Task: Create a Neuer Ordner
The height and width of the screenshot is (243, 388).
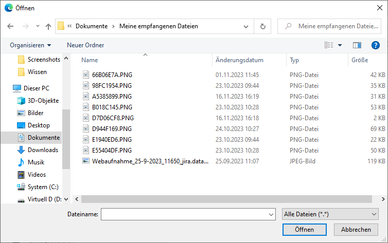Action: click(85, 45)
